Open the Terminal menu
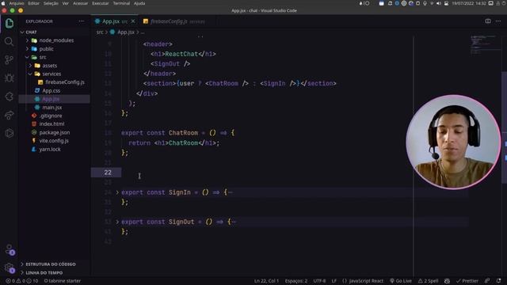 click(121, 3)
